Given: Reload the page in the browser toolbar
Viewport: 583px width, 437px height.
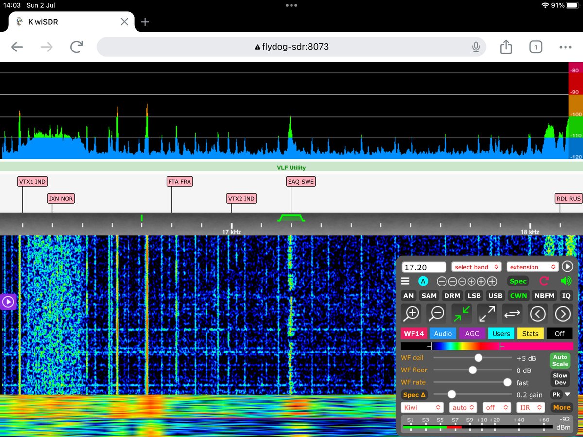Looking at the screenshot, I should [x=76, y=47].
